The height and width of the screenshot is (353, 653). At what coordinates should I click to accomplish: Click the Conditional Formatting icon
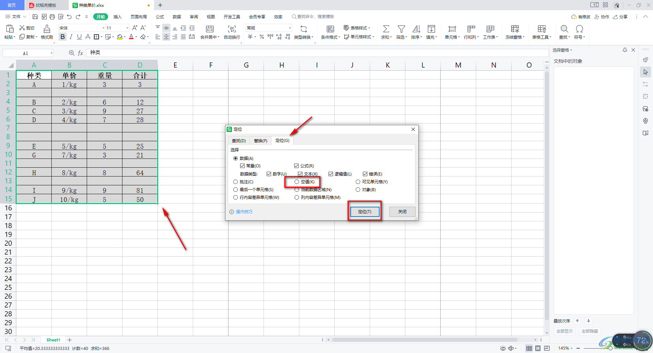tap(330, 29)
